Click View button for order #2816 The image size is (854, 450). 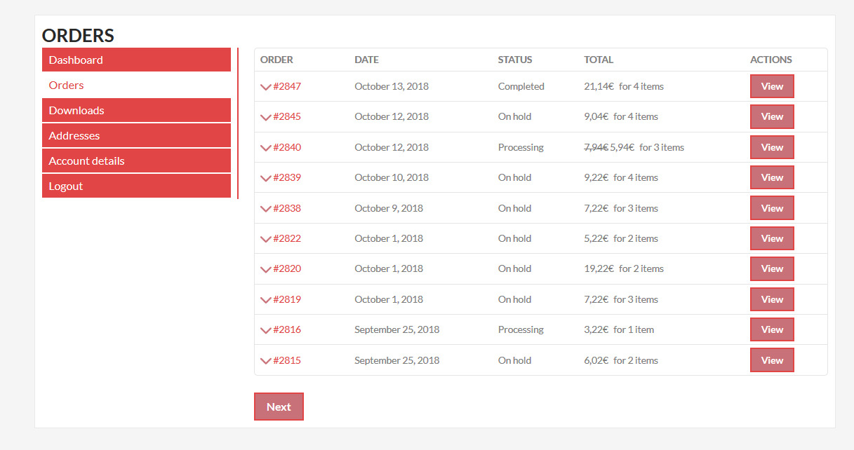coord(772,329)
